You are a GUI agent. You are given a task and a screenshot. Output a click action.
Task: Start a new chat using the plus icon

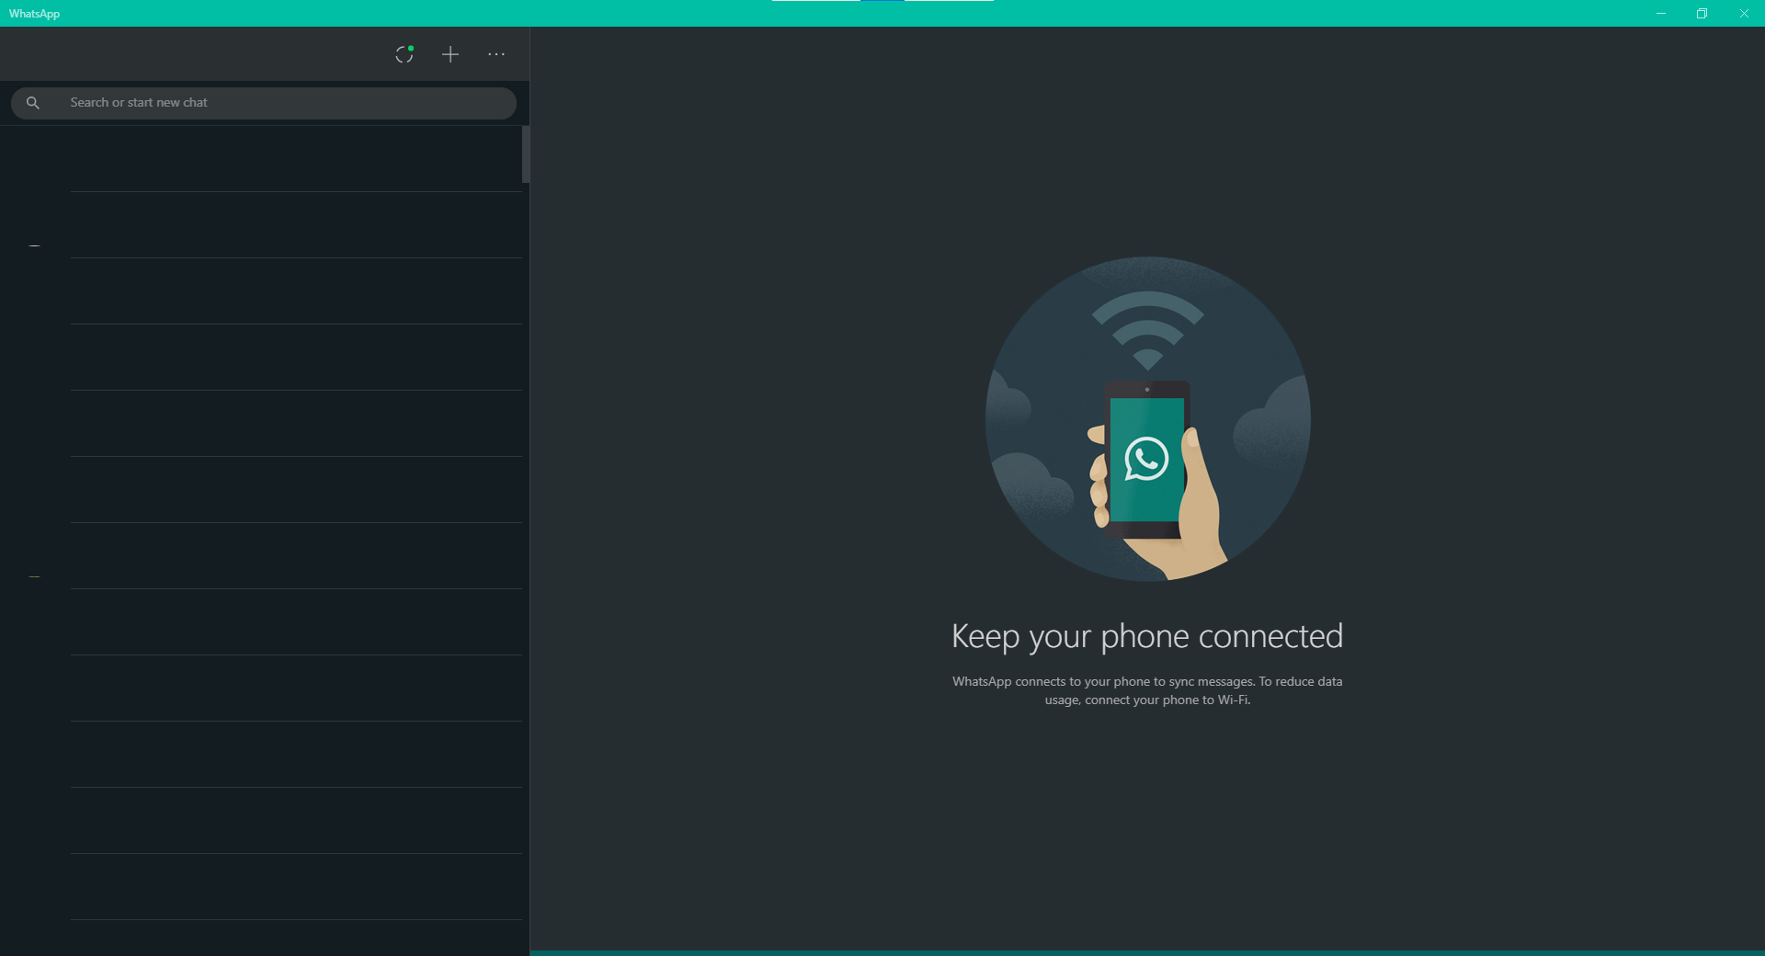pos(450,54)
